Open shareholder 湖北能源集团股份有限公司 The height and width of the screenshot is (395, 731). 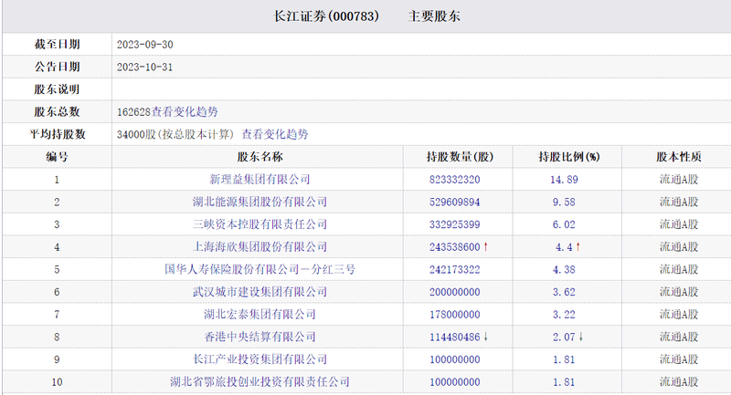click(x=260, y=202)
